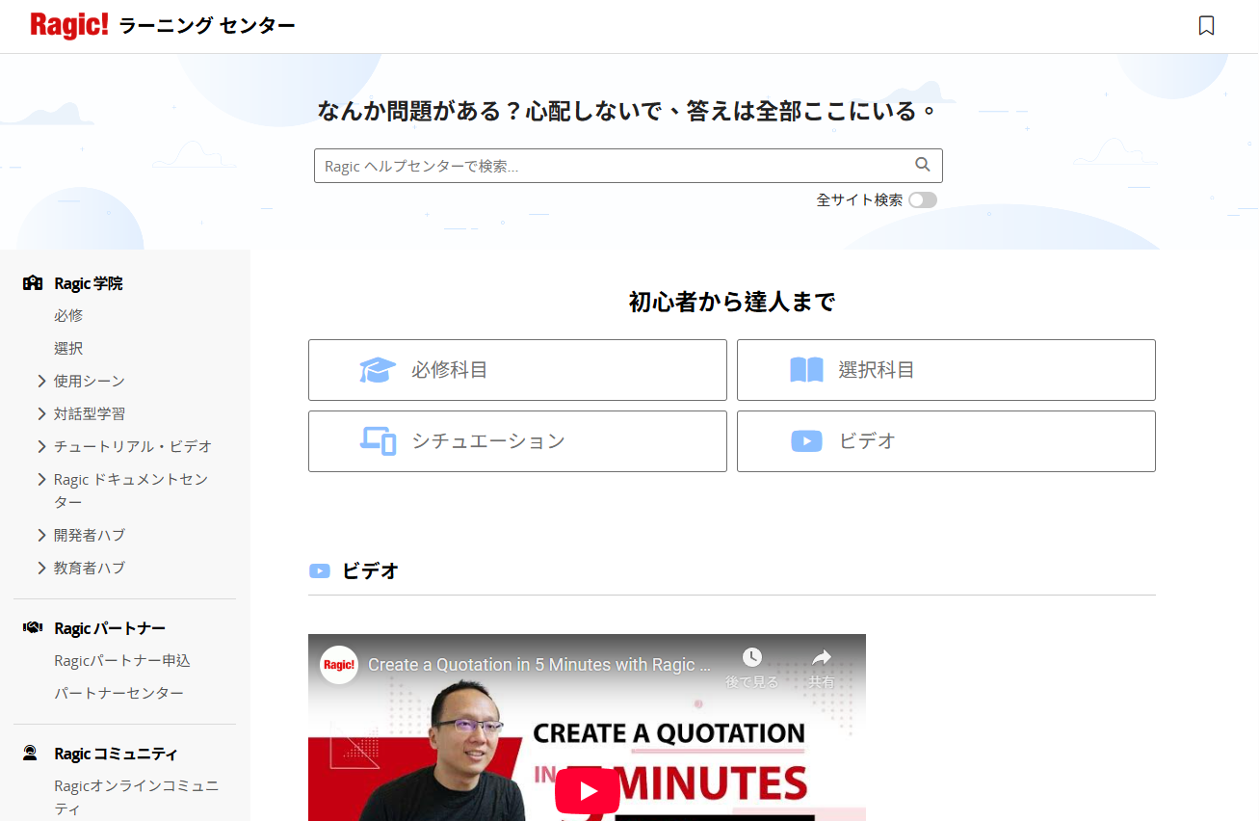
Task: Click the ラーニング センター header title
Action: click(207, 26)
